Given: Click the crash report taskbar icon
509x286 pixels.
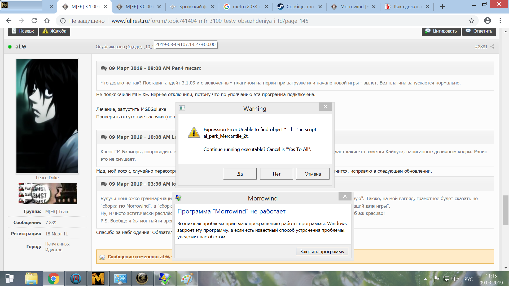Looking at the screenshot, I should tap(165, 279).
